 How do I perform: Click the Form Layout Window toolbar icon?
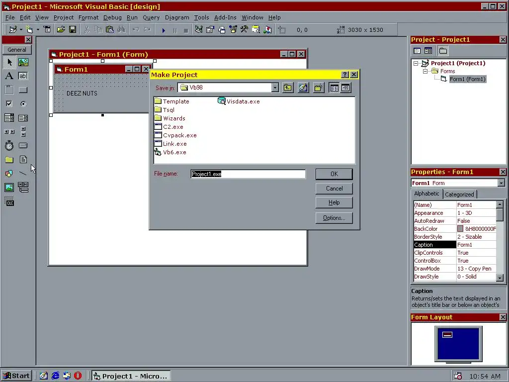point(222,30)
